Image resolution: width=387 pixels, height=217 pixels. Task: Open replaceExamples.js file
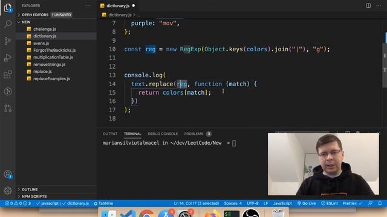tap(51, 79)
